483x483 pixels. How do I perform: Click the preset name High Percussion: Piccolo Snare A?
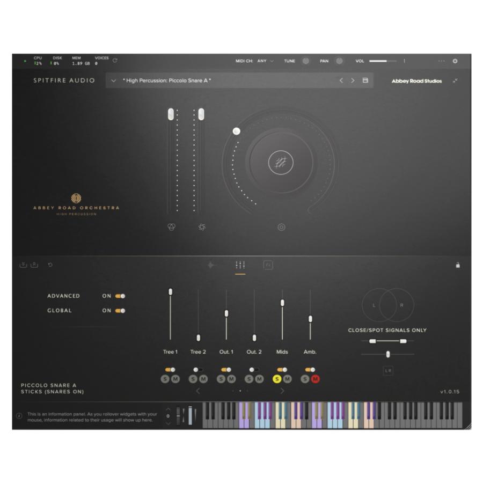167,80
